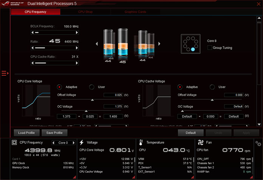Open the left sidebar menu expander
The height and width of the screenshot is (180, 263).
coord(5,73)
